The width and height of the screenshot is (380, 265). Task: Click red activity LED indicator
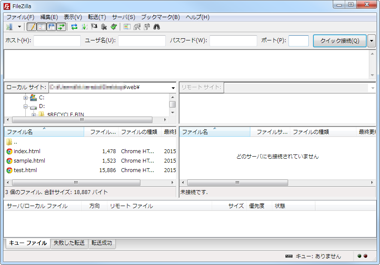(x=365, y=256)
